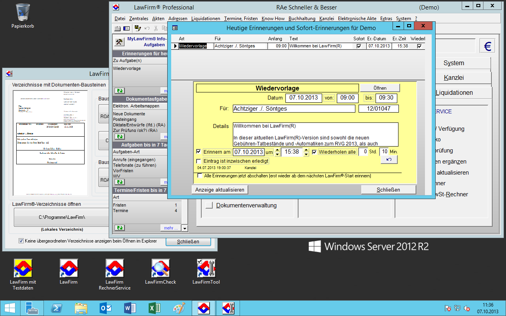The width and height of the screenshot is (506, 316).
Task: Click the volume icon in system tray
Action: [x=466, y=308]
